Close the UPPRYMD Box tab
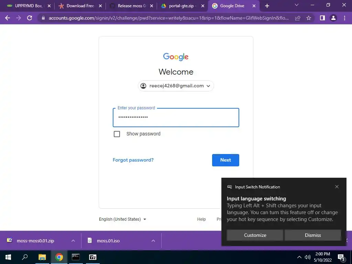Image resolution: width=352 pixels, height=264 pixels. click(x=49, y=6)
